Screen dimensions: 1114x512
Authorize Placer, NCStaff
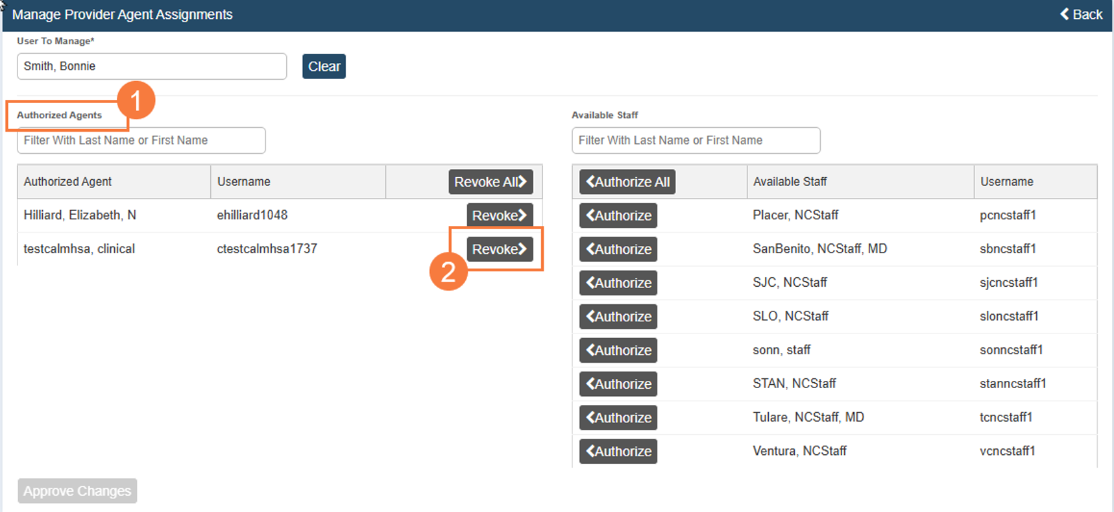[618, 215]
